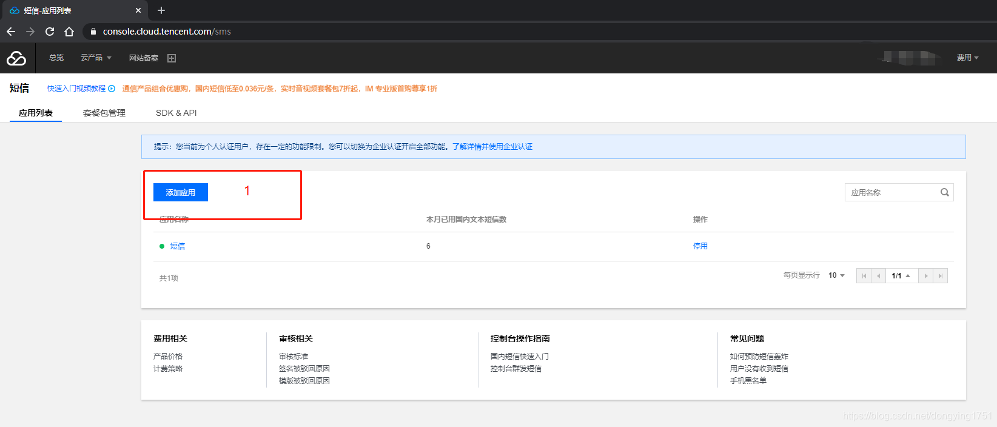Image resolution: width=997 pixels, height=427 pixels.
Task: Open 了解详情并使用企业认证 link
Action: pos(492,147)
